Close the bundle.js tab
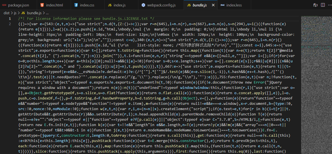The image size is (332, 154). 213,5
